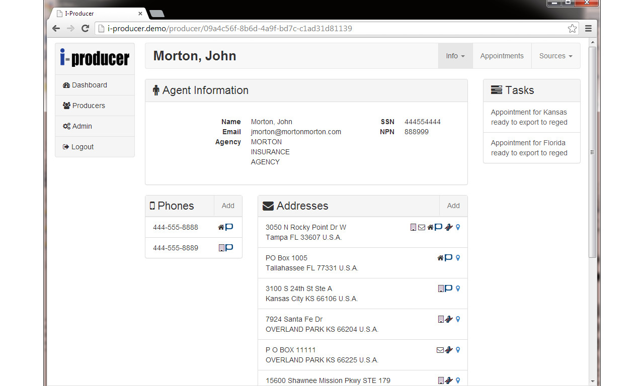Reload the page in the browser
644x386 pixels.
coord(85,29)
